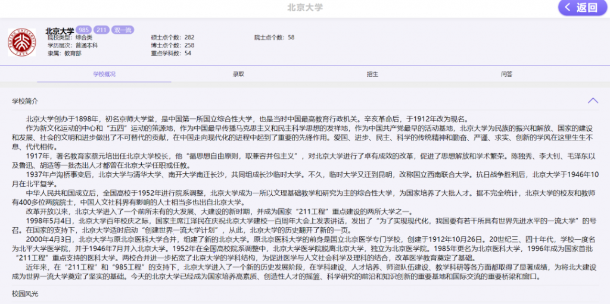Click the Peking University logo emblem
Screen dimensions: 610x304
(x=22, y=42)
